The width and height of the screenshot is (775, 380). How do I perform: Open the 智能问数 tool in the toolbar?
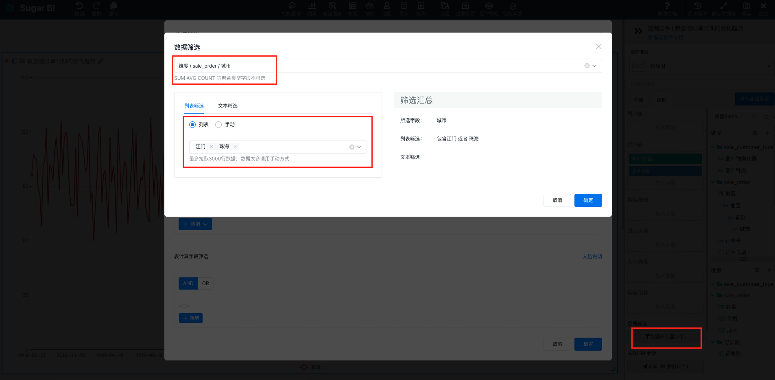pyautogui.click(x=513, y=9)
